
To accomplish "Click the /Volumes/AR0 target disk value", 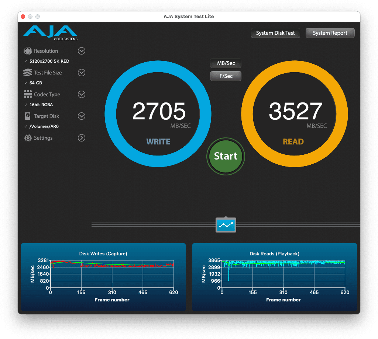I will pyautogui.click(x=44, y=126).
